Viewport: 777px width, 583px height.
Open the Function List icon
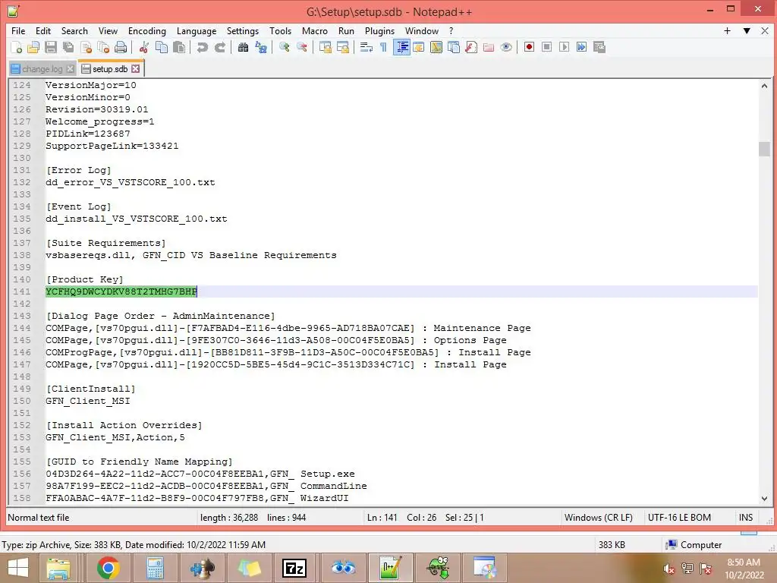(470, 47)
